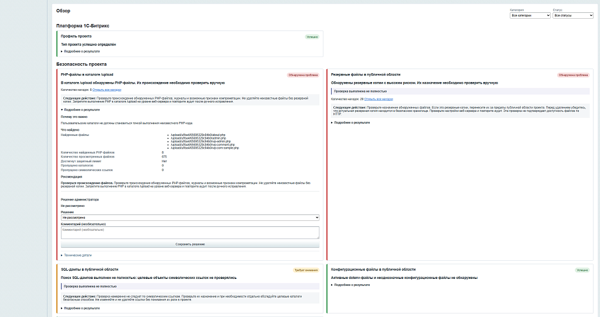
Task: Click Обнаружена проблема badge on Резервные файлы card
Action: click(573, 75)
